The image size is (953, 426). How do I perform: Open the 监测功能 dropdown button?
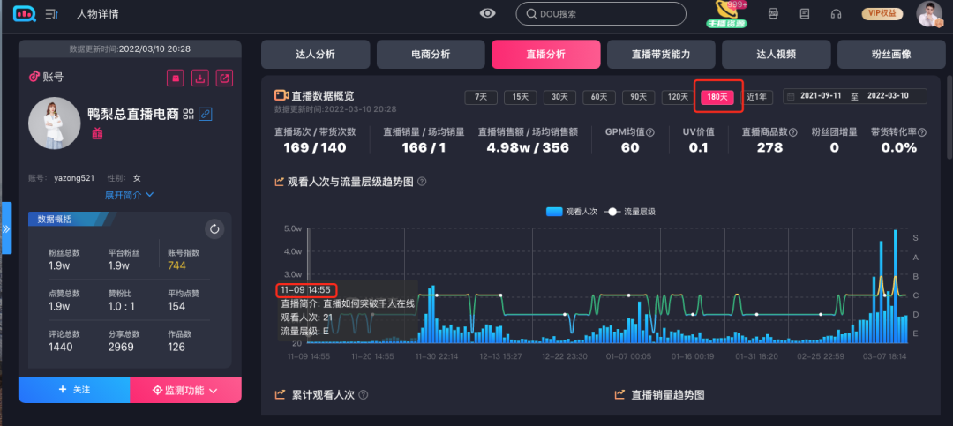tap(186, 390)
